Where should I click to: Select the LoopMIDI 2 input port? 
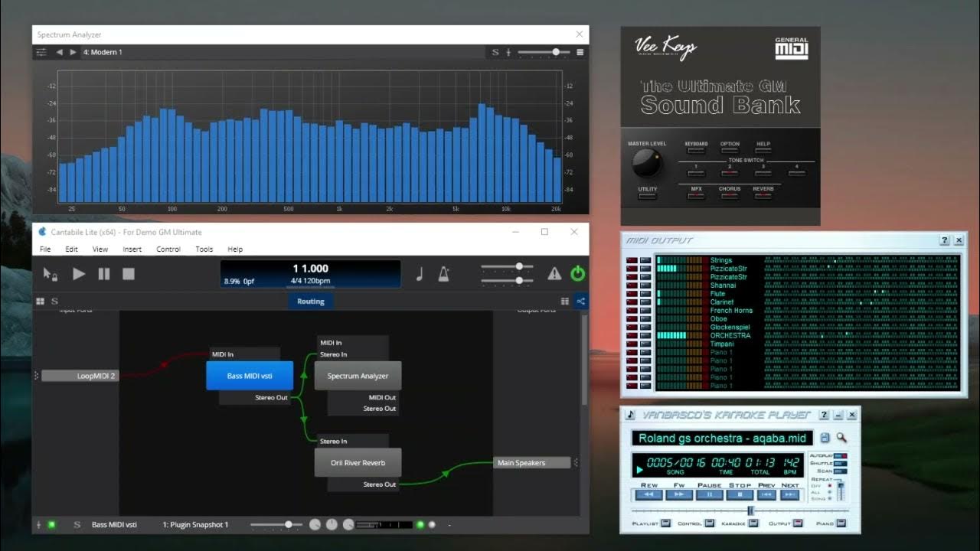(80, 376)
